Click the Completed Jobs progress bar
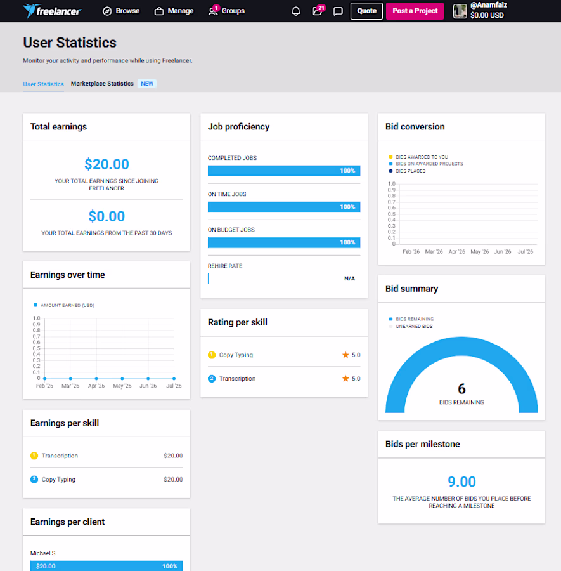 tap(284, 171)
